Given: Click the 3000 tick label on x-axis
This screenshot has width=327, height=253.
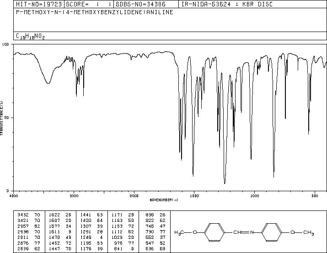Looking at the screenshot, I should 74,196.
